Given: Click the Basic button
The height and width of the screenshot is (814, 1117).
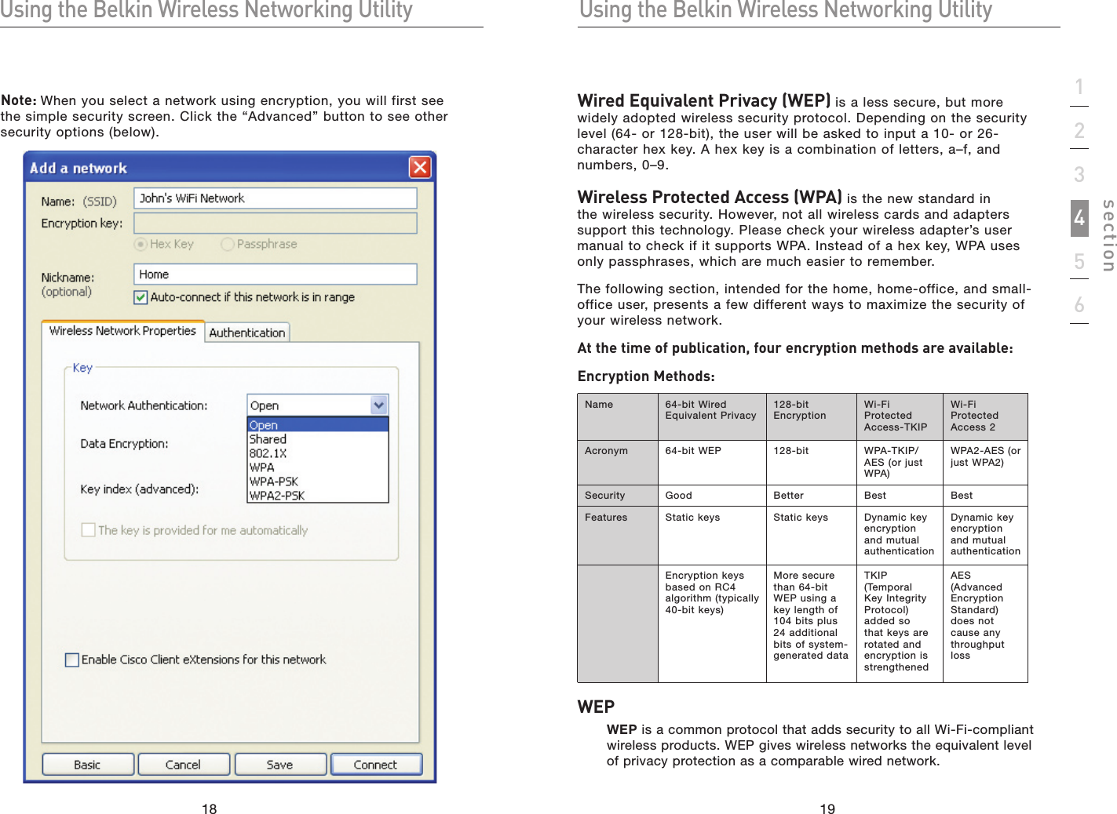Looking at the screenshot, I should coord(88,765).
